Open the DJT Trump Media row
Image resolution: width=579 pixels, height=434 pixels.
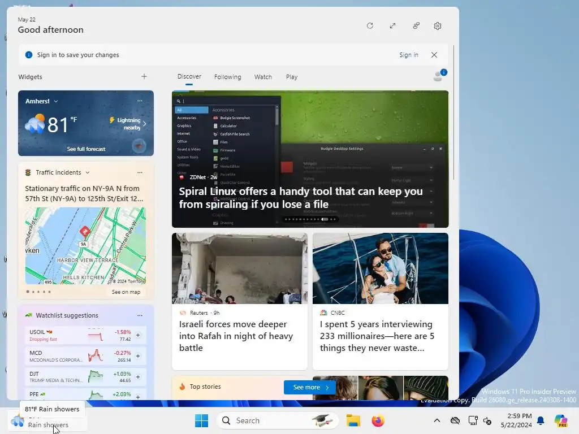point(85,377)
